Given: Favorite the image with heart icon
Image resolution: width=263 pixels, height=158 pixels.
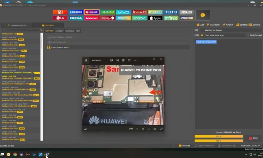Looking at the screenshot, I should tap(129, 60).
